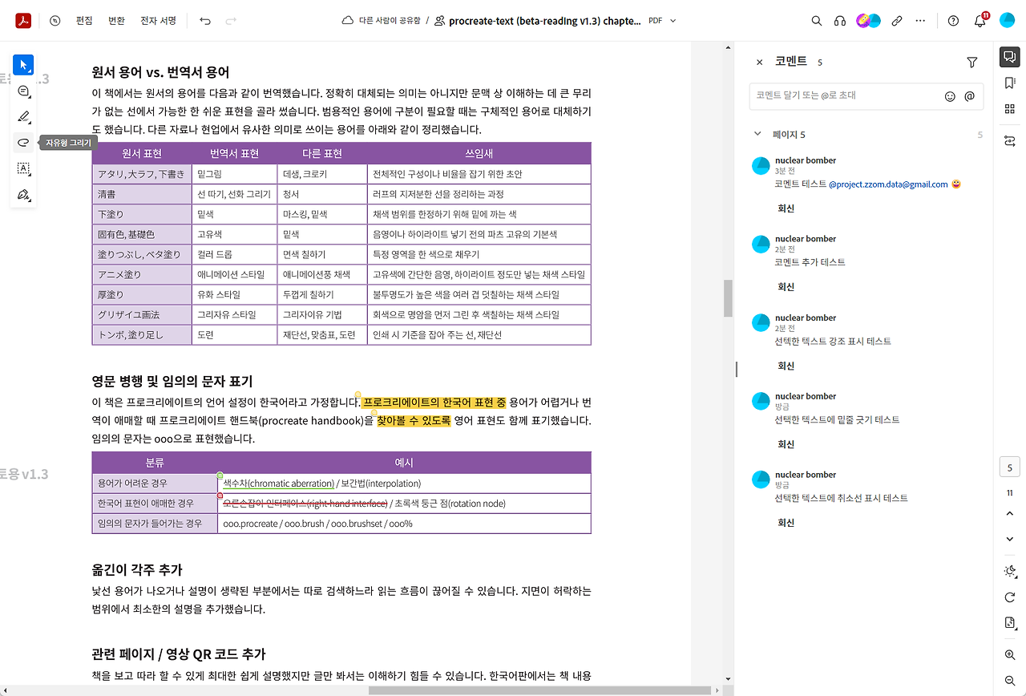Click 회신 under the first 코멘트 테스트
This screenshot has height=696, width=1026.
[x=786, y=208]
